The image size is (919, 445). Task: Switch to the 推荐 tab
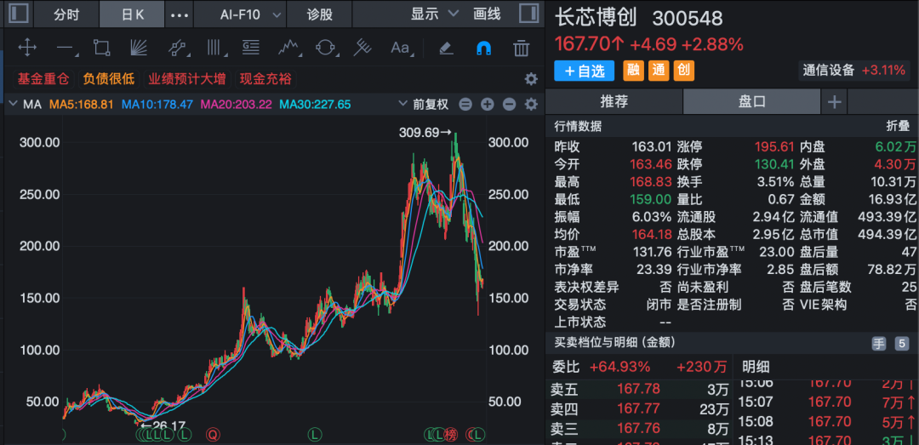[x=614, y=101]
